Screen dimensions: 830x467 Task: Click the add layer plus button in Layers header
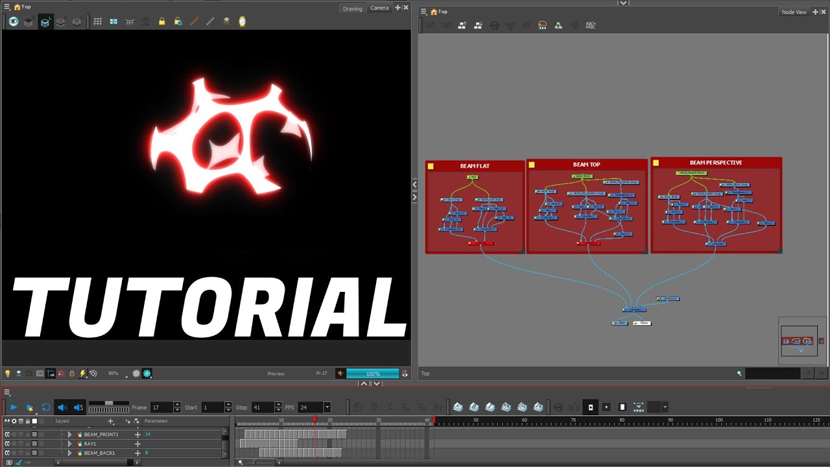tap(110, 422)
